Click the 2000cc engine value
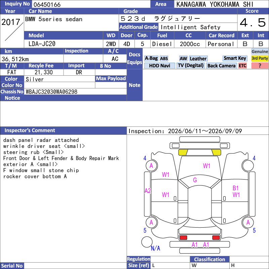The width and height of the screenshot is (269, 269). click(x=190, y=44)
